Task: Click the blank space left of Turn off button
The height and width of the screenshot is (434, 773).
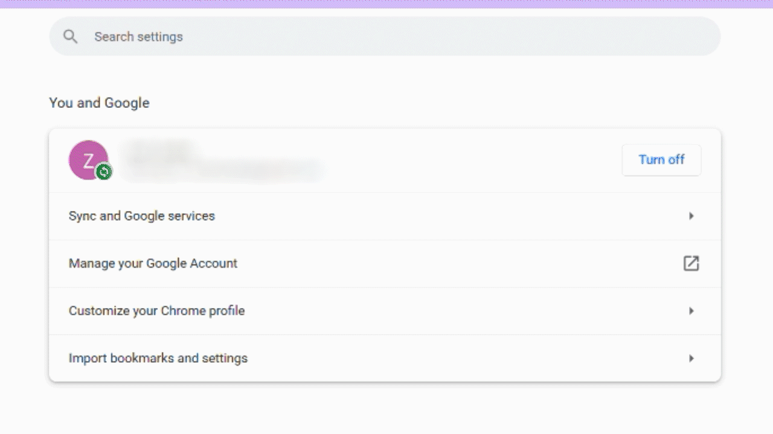Action: click(x=483, y=160)
